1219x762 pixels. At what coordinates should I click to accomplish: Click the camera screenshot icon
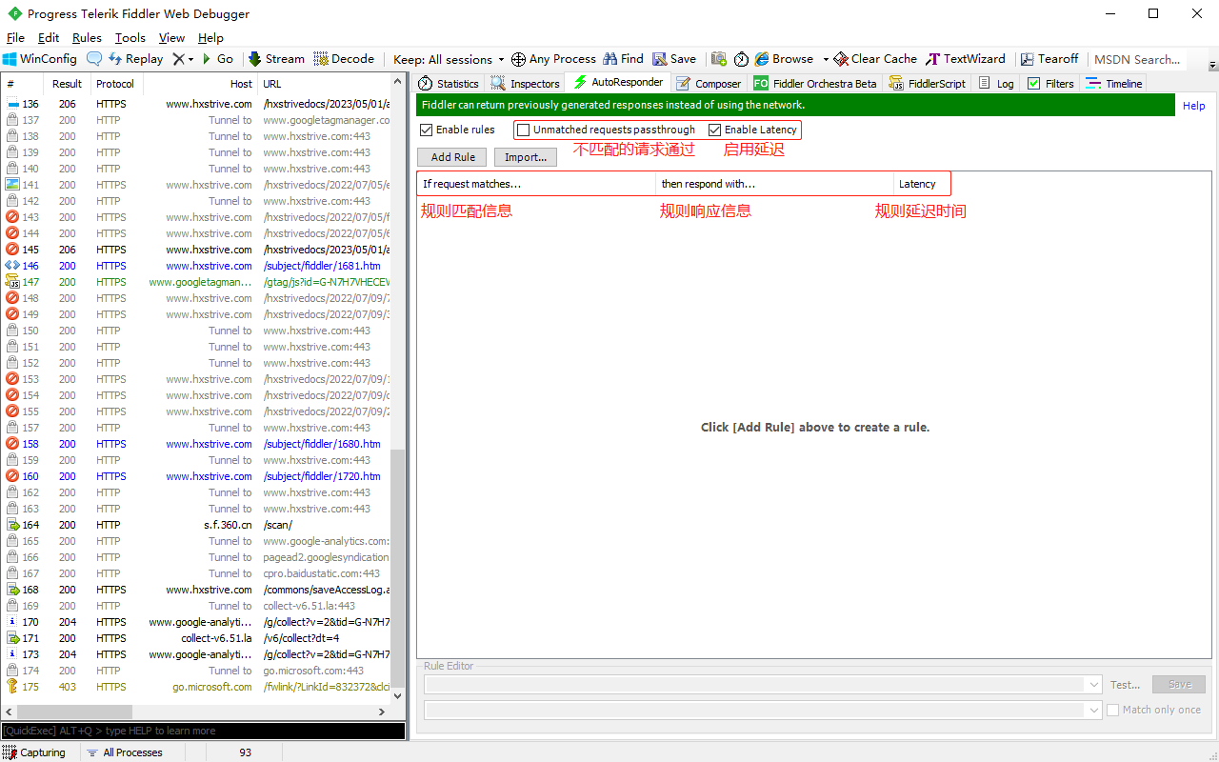[719, 59]
